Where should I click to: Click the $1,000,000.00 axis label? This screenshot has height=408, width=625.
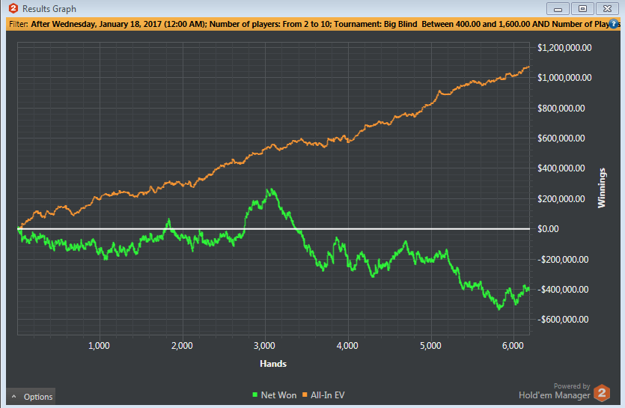[x=564, y=78]
